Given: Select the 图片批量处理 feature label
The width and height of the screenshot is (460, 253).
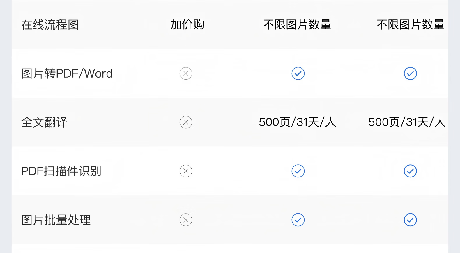Looking at the screenshot, I should [x=56, y=220].
